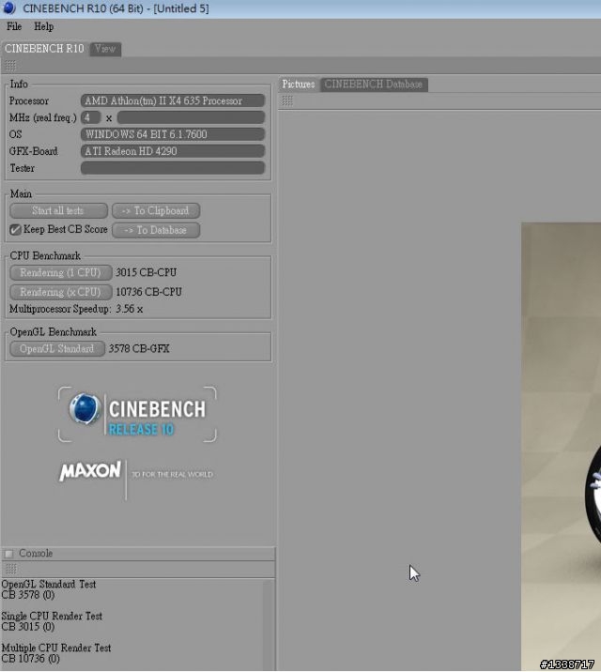Click the grip handle under Console header
Viewport: 601px width, 672px height.
[x=10, y=569]
